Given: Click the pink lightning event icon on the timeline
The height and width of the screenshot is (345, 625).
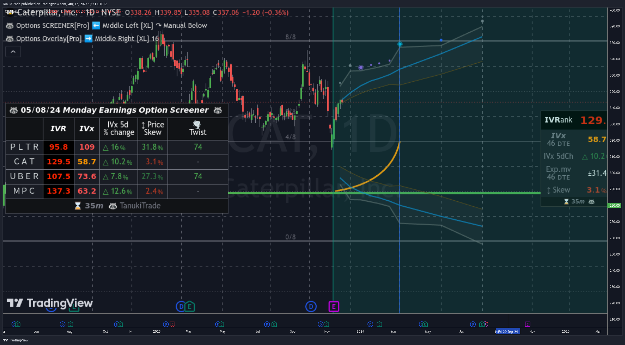Looking at the screenshot, I should tap(486, 324).
